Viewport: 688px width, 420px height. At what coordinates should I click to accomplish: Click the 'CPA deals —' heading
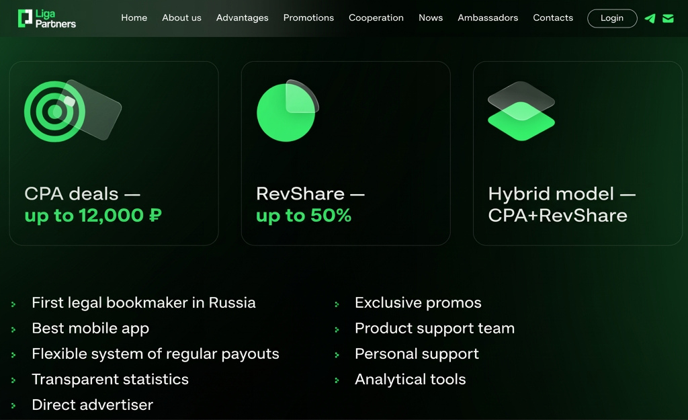(82, 194)
